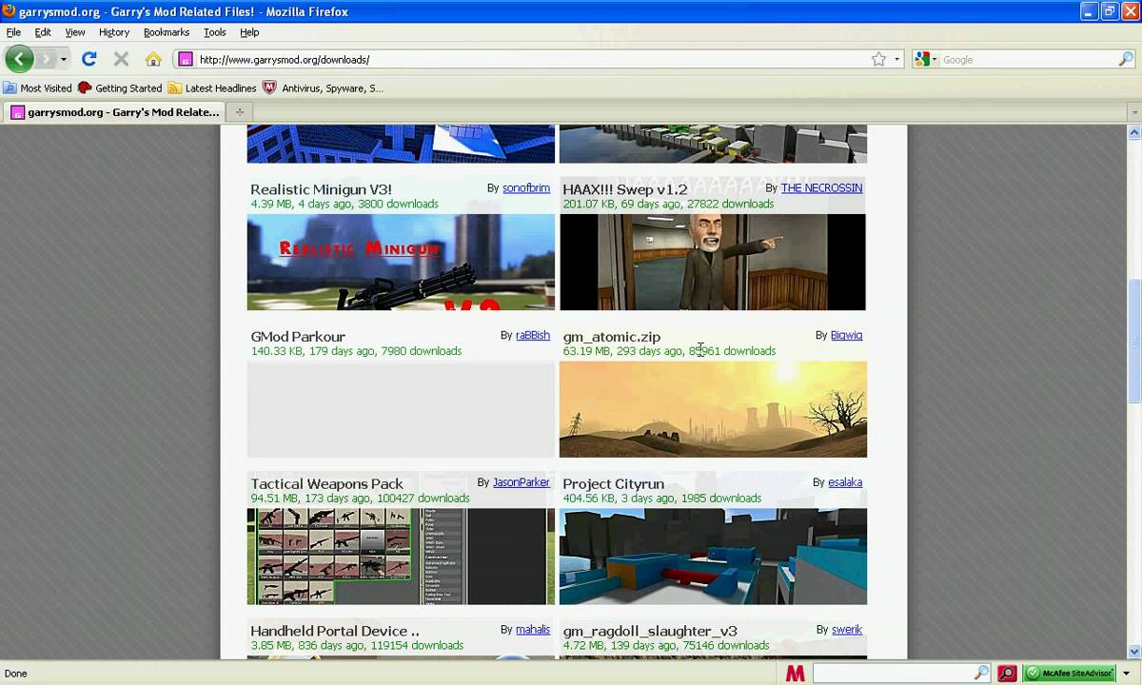This screenshot has height=685, width=1142.
Task: Click the Handheld Portal Device title
Action: coord(334,631)
